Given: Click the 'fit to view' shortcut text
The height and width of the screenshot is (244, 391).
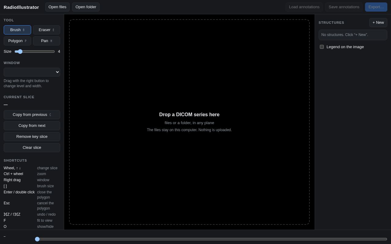Looking at the screenshot, I should (45, 221).
